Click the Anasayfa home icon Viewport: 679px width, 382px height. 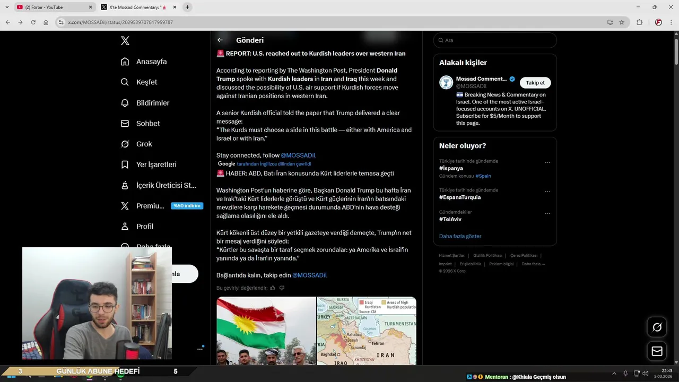click(x=125, y=62)
